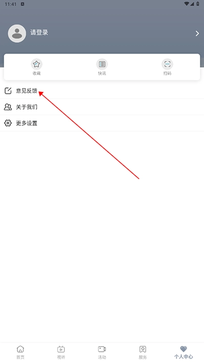Open the 意见反馈 feedback entry
This screenshot has width=204, height=362.
coord(102,91)
